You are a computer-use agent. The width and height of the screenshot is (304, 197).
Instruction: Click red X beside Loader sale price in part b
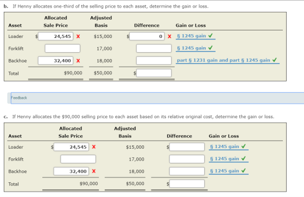[78, 36]
